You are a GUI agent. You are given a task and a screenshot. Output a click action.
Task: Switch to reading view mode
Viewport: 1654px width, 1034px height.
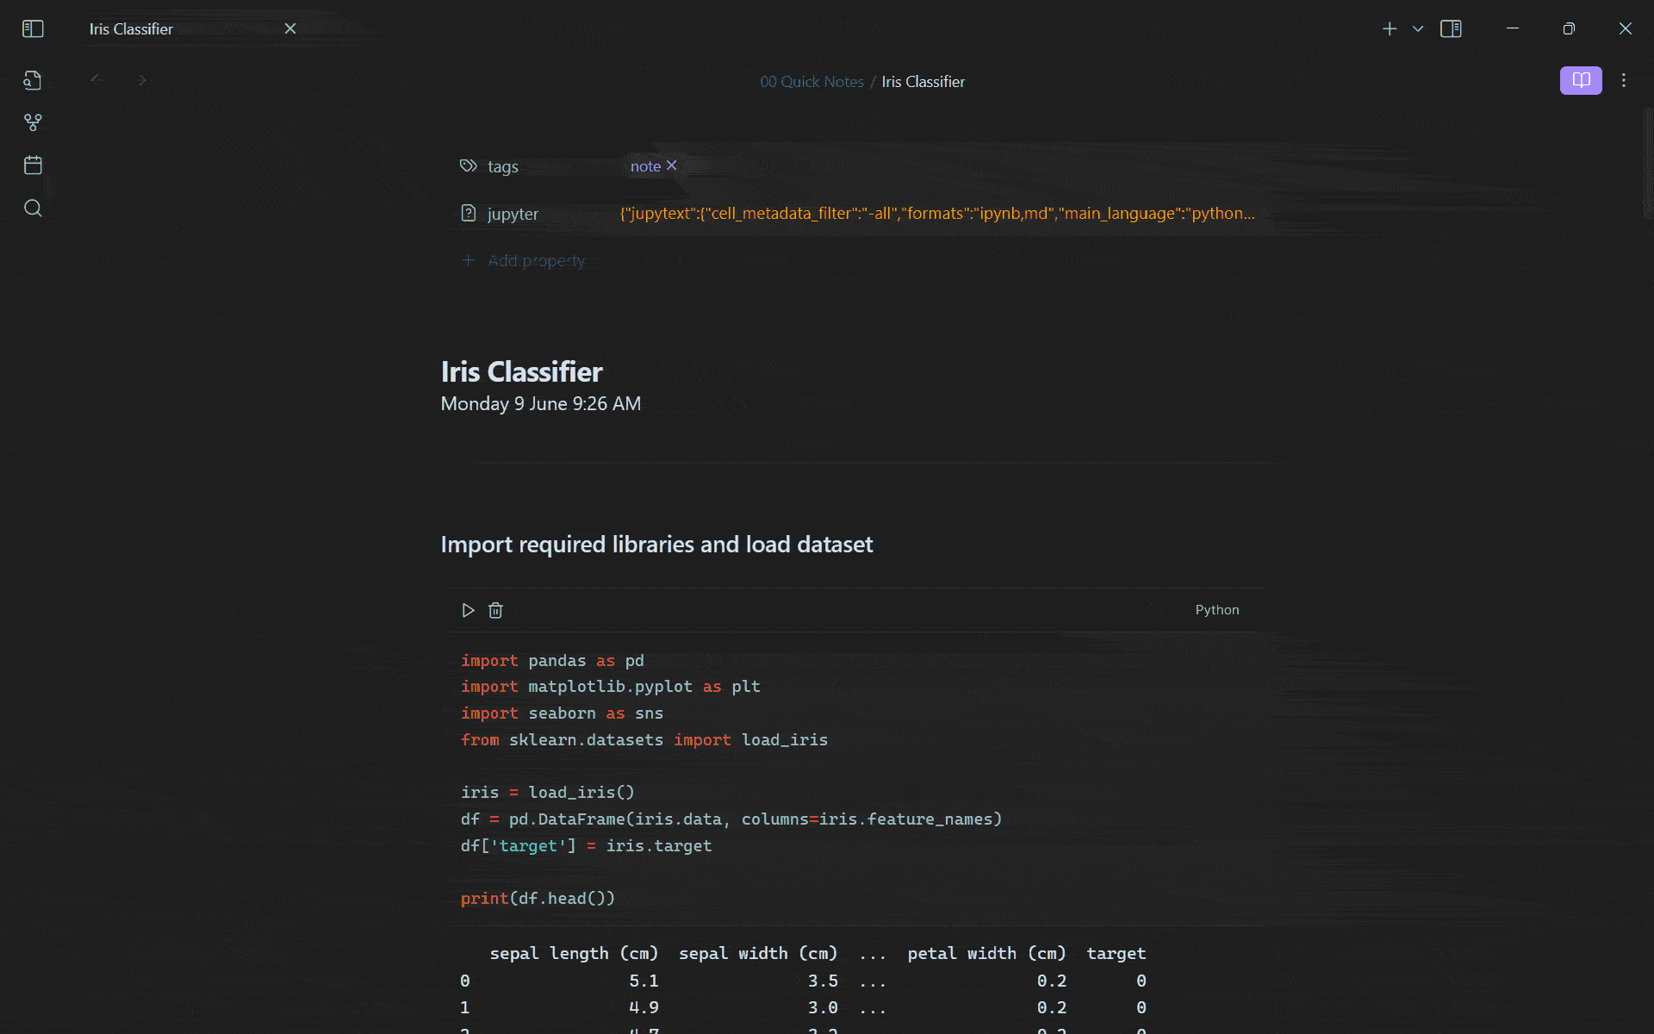click(1580, 80)
